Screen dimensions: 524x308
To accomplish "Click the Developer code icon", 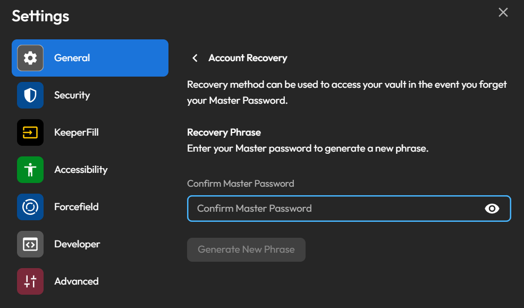I will pos(30,244).
